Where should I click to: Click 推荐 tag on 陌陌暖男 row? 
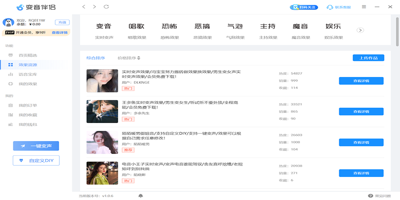point(128,150)
